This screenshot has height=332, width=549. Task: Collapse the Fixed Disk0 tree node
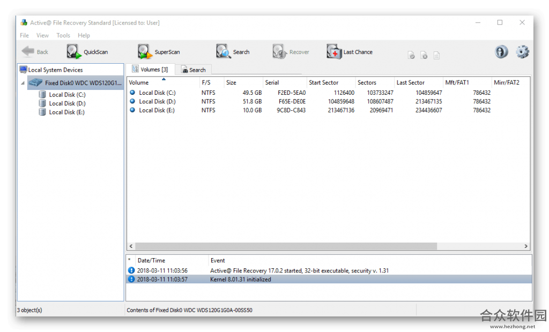tap(23, 83)
